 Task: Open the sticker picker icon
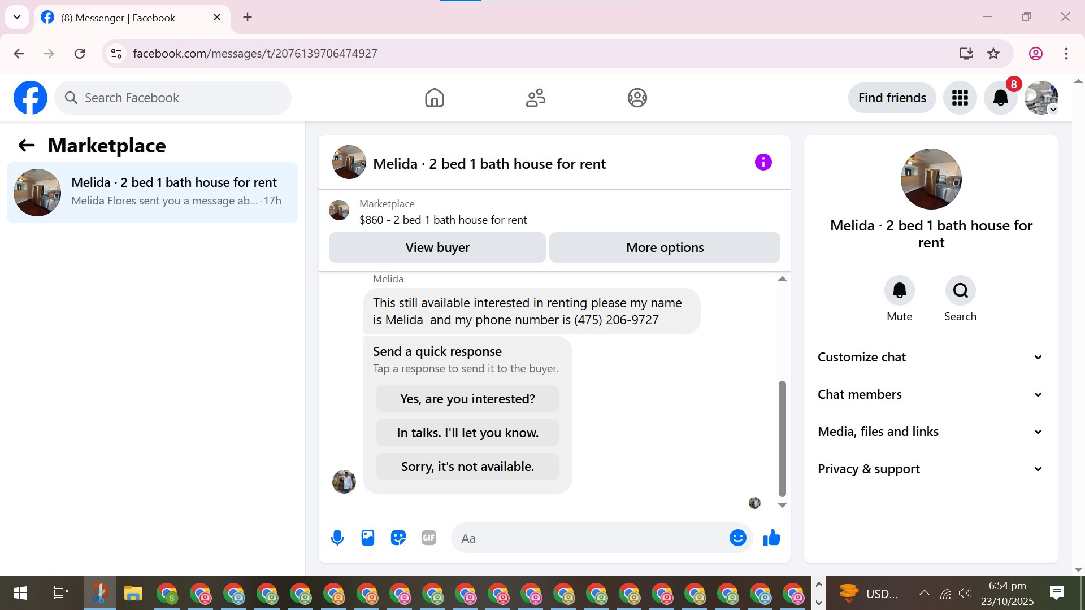tap(398, 538)
